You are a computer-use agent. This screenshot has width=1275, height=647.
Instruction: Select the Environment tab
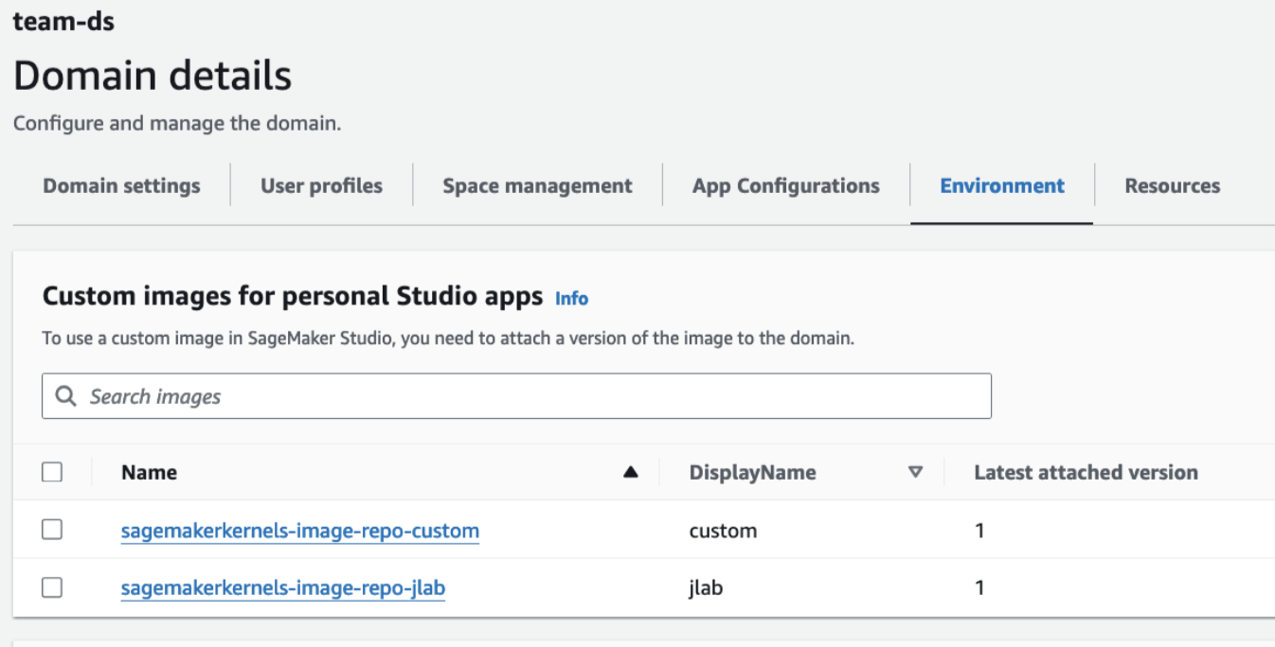(1002, 185)
